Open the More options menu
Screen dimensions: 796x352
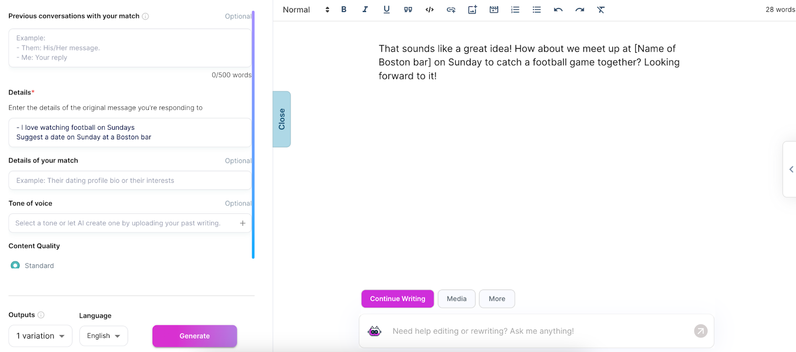(x=497, y=299)
